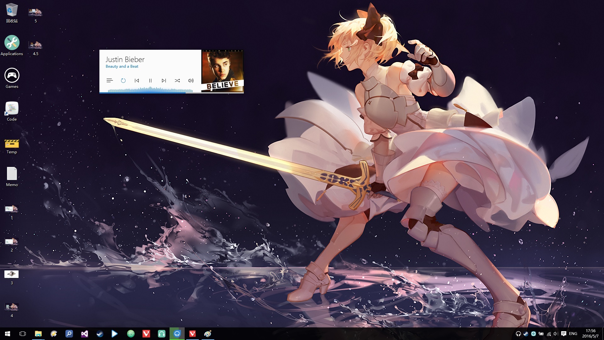Viewport: 604px width, 340px height.
Task: Select the Memo text file
Action: (12, 174)
